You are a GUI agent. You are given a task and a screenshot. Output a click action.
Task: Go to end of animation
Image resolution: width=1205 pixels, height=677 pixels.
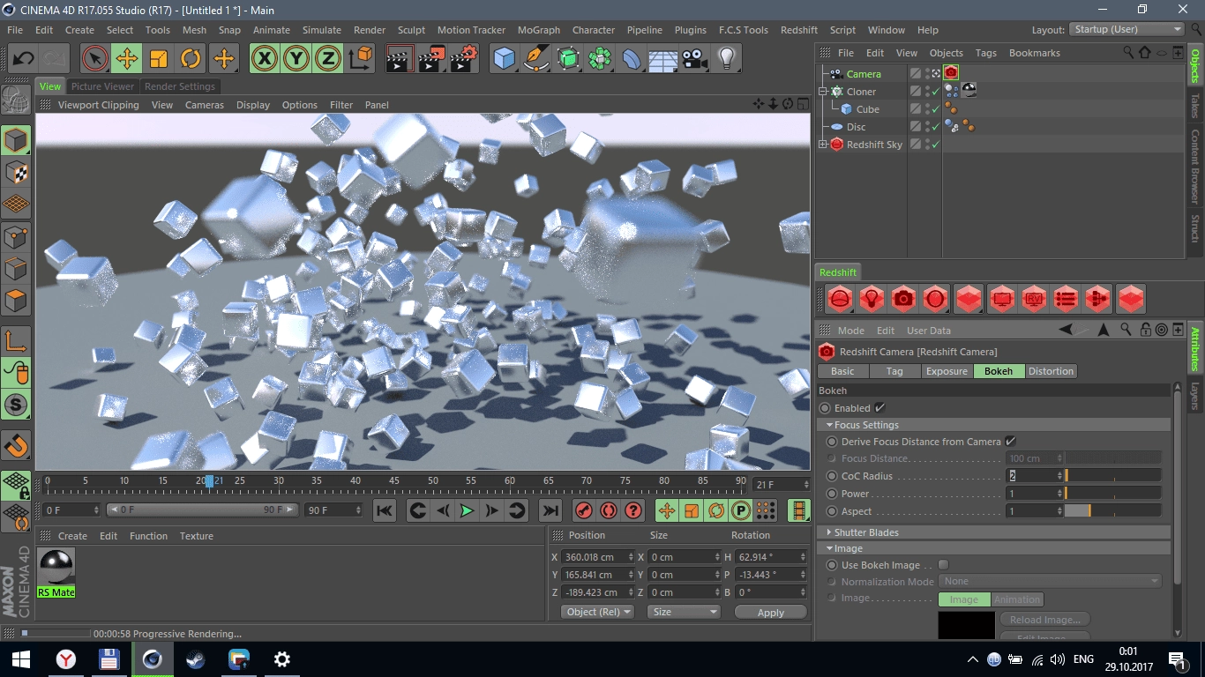pyautogui.click(x=550, y=510)
